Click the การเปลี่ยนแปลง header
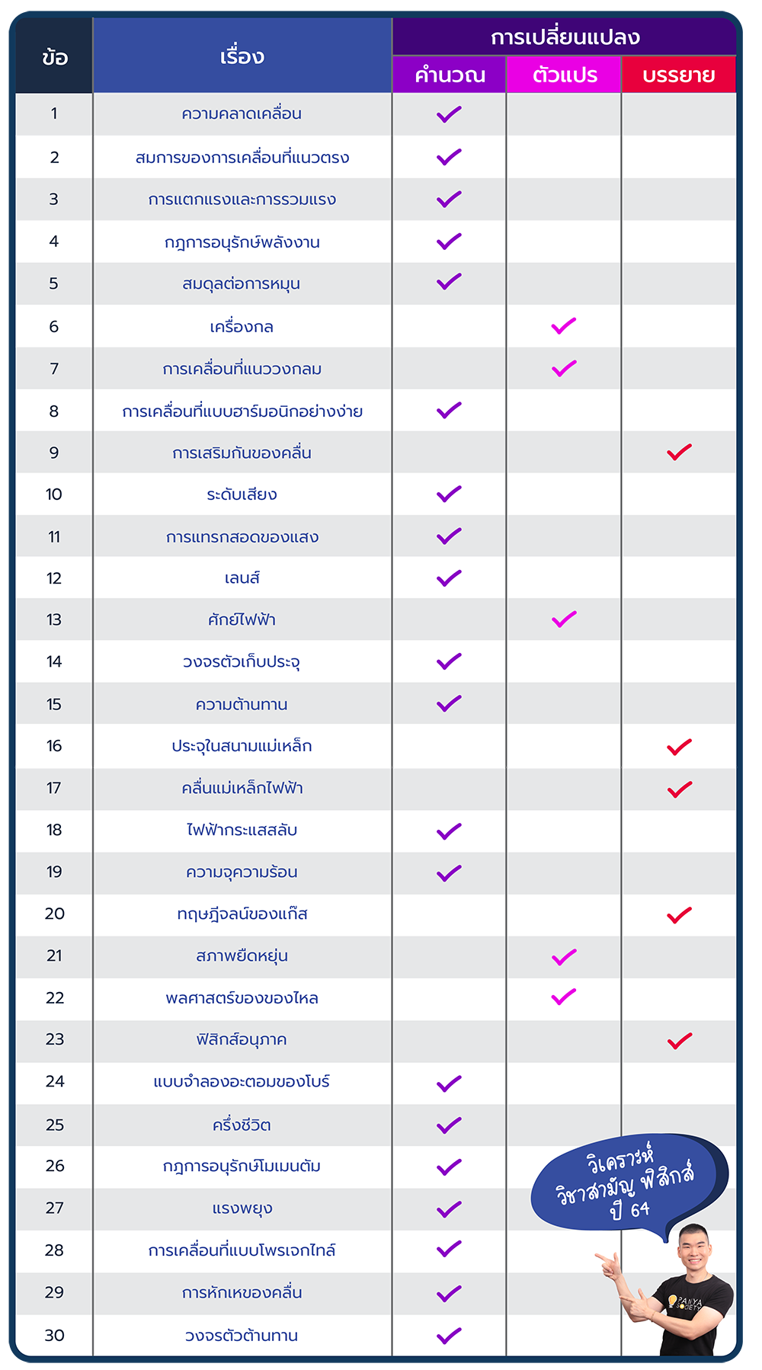Image resolution: width=762 pixels, height=1370 pixels. [x=565, y=37]
